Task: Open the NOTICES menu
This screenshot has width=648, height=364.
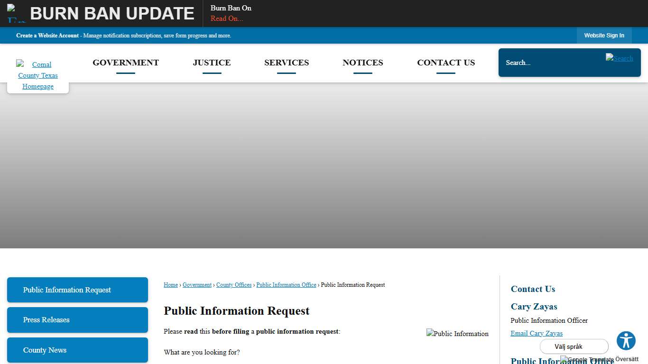Action: click(x=362, y=63)
